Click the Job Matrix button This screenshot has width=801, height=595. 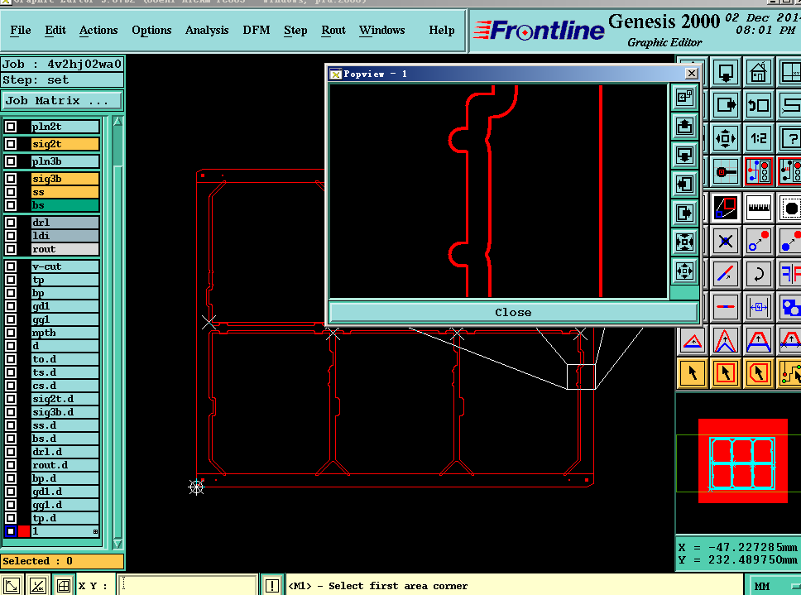(x=62, y=101)
